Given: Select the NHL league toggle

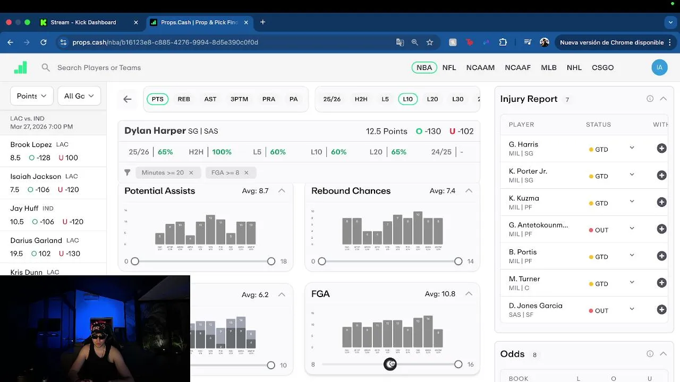Looking at the screenshot, I should click(574, 67).
